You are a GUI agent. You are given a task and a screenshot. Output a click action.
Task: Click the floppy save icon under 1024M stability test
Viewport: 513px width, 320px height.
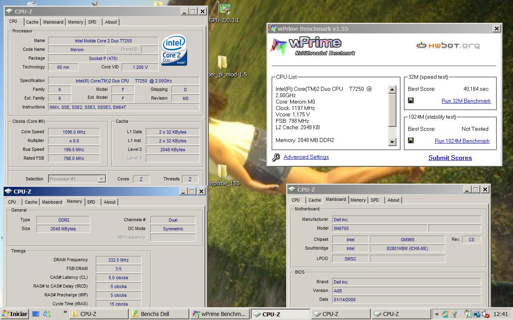click(411, 140)
